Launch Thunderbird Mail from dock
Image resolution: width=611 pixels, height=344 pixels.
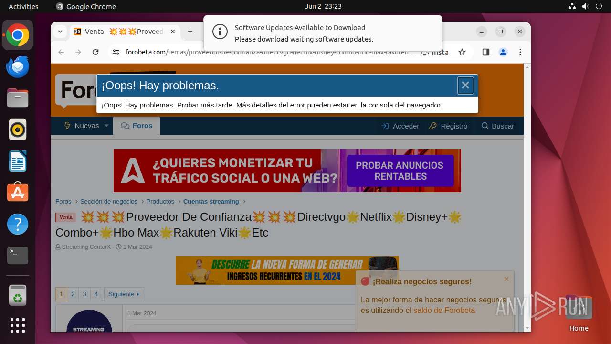18,67
